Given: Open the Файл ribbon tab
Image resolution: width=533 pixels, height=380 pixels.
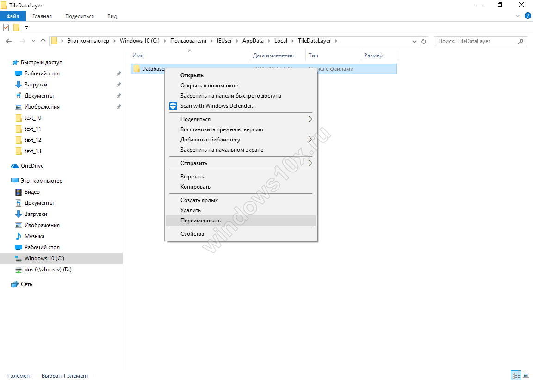Looking at the screenshot, I should tap(13, 16).
